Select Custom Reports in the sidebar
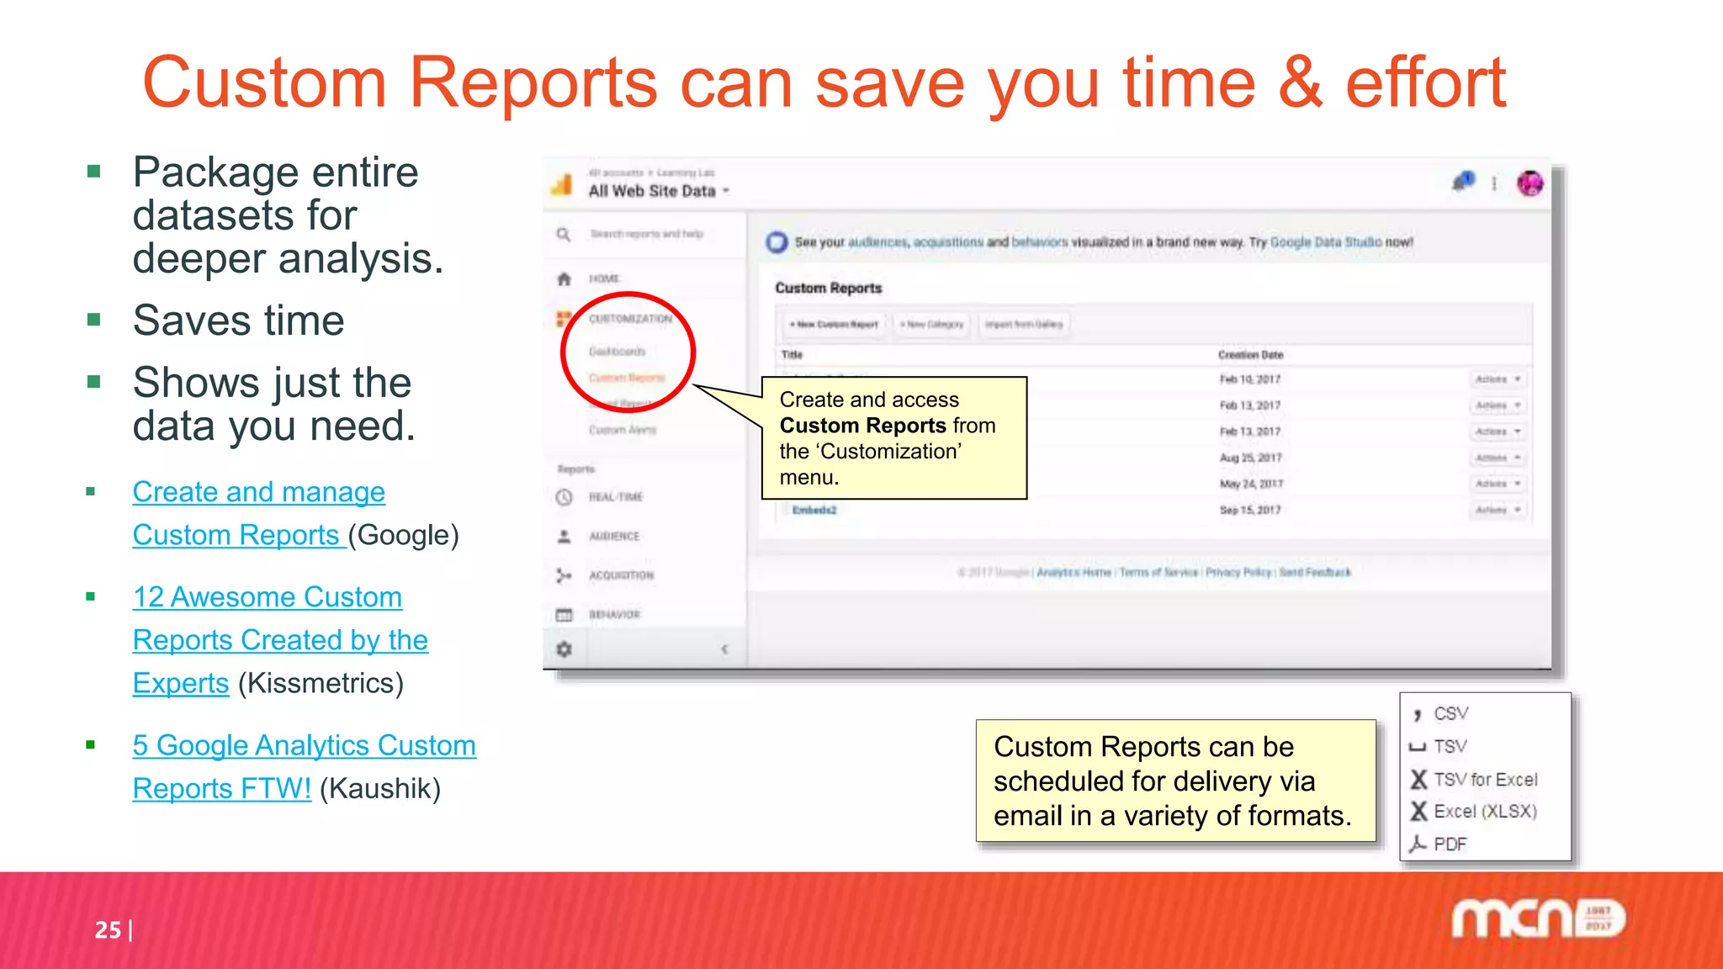The height and width of the screenshot is (969, 1723). tap(627, 378)
